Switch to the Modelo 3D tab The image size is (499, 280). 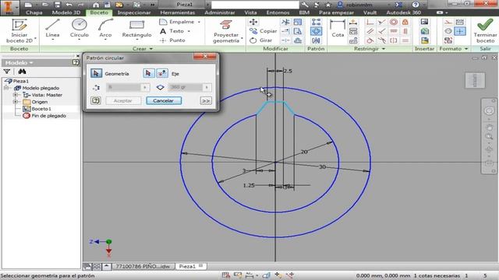click(66, 12)
